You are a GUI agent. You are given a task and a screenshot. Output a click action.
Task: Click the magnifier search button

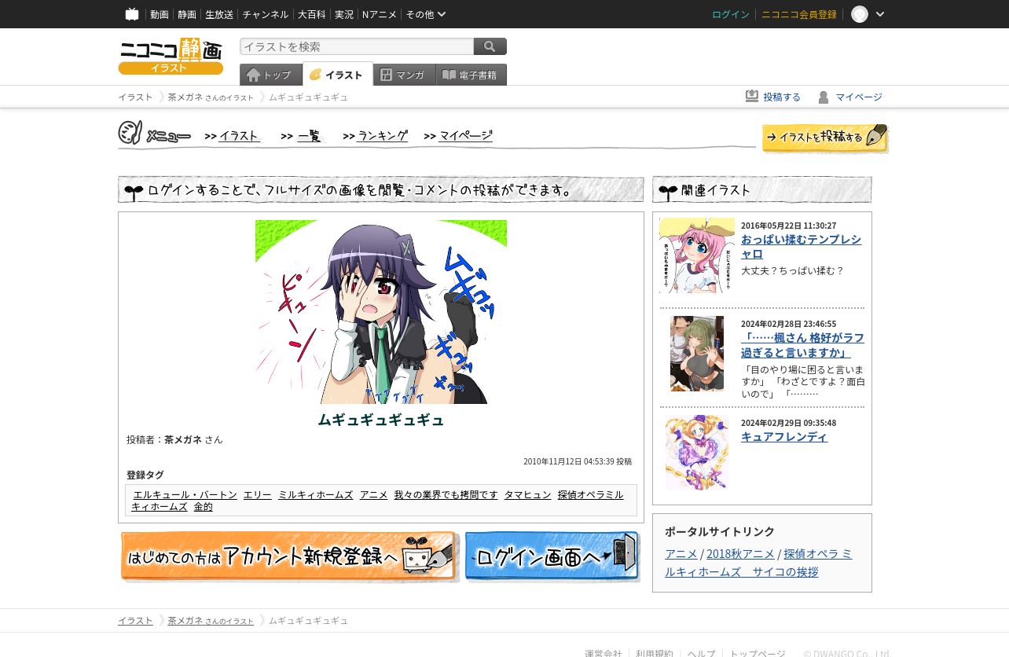tap(490, 46)
